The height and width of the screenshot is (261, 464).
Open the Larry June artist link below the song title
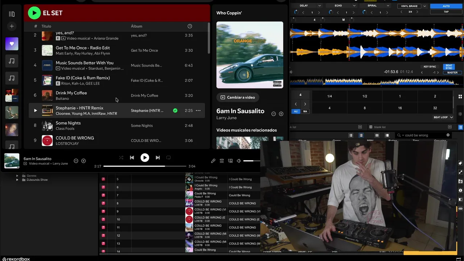pyautogui.click(x=227, y=118)
